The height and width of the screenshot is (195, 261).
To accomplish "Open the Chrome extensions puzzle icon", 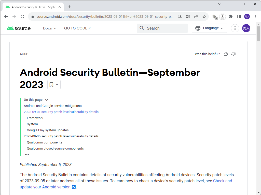I will 230,16.
